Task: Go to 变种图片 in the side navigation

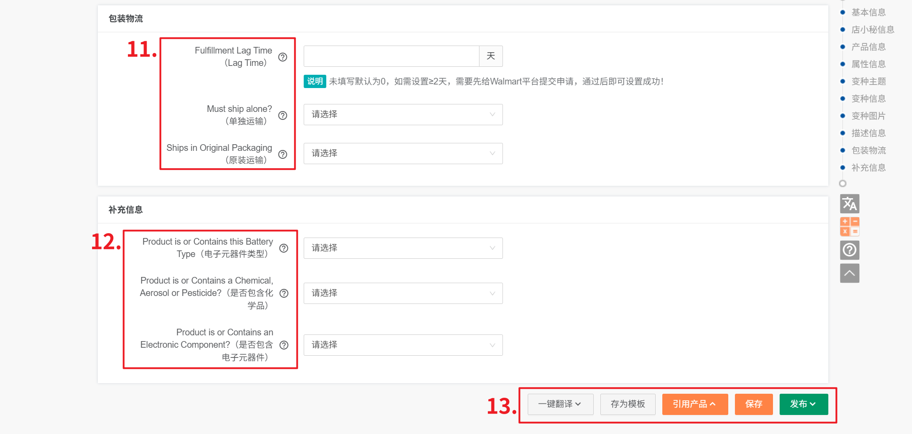Action: (x=868, y=116)
